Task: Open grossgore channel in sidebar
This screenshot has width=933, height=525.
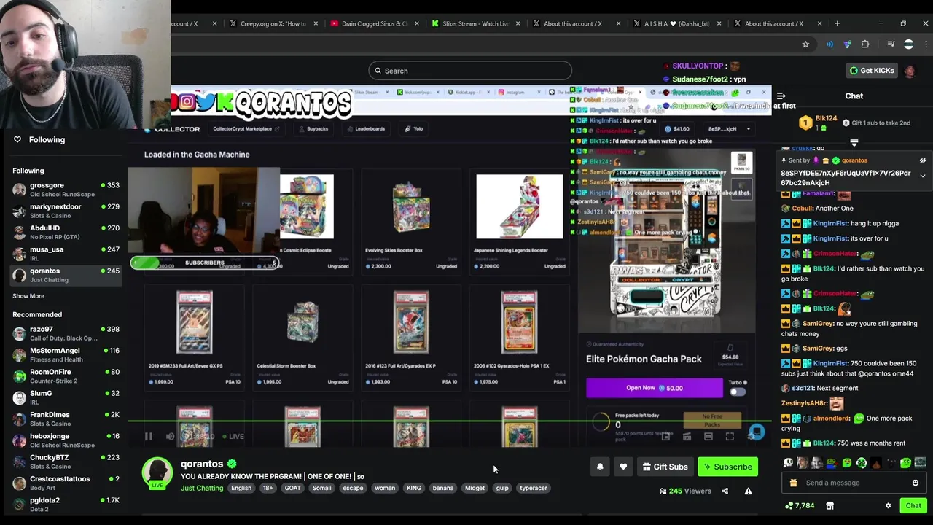Action: [66, 190]
